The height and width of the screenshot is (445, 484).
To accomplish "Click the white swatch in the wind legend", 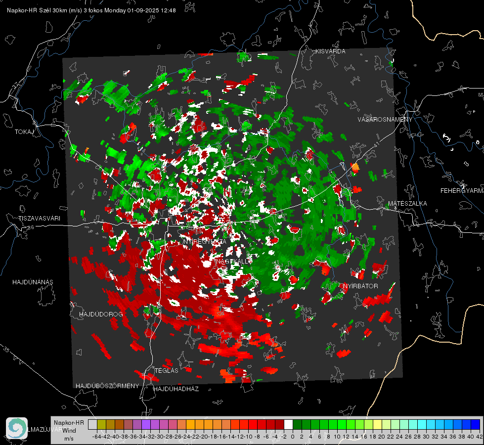I will point(288,424).
